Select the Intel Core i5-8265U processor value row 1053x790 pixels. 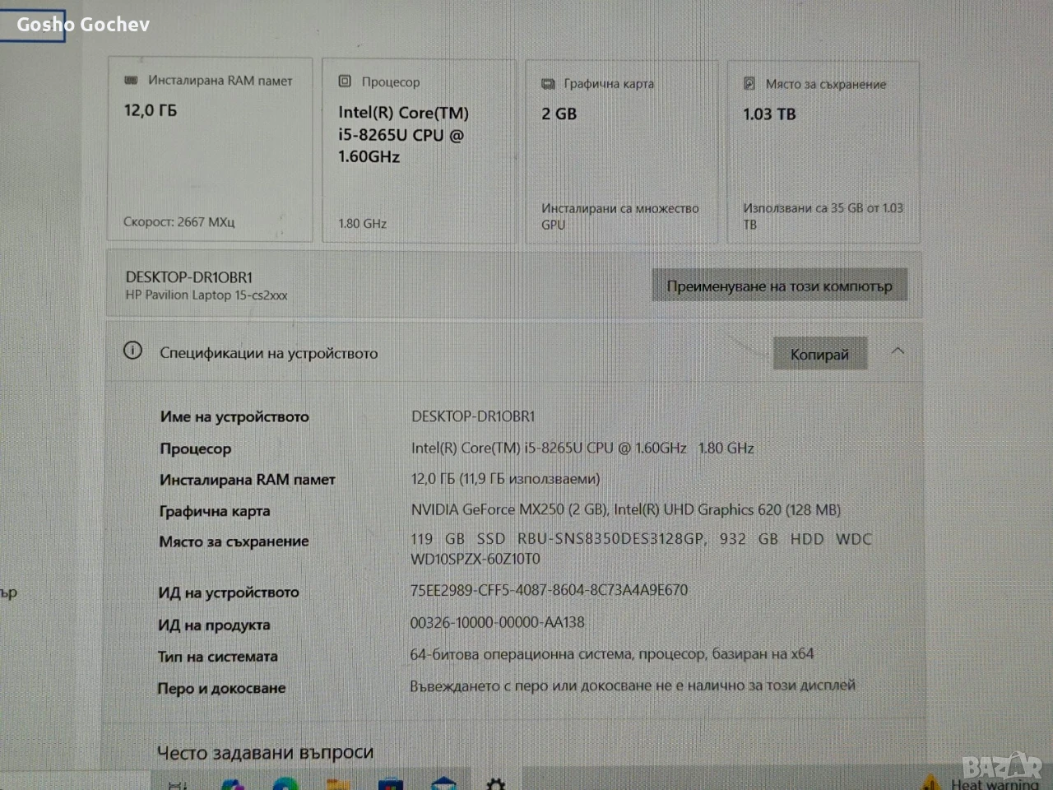[582, 448]
